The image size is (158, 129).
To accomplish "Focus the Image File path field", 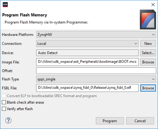I will 87,62.
